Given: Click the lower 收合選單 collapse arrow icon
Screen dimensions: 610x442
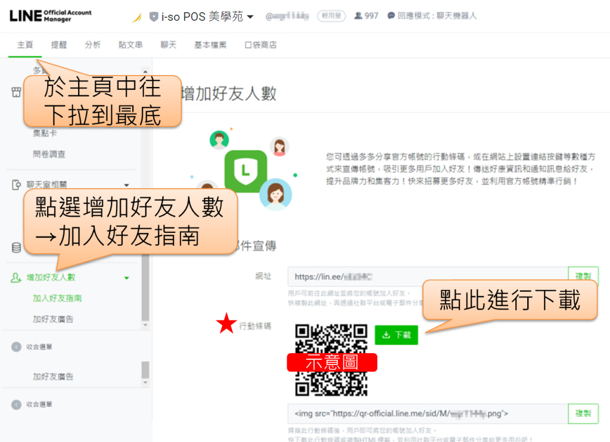Looking at the screenshot, I should (16, 404).
